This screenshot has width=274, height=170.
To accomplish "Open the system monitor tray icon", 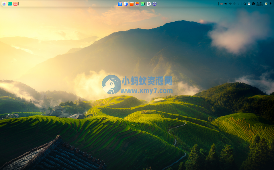I will pos(254,4).
